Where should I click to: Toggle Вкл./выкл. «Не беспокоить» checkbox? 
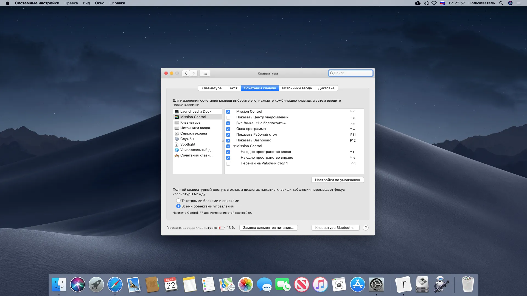[x=228, y=123]
